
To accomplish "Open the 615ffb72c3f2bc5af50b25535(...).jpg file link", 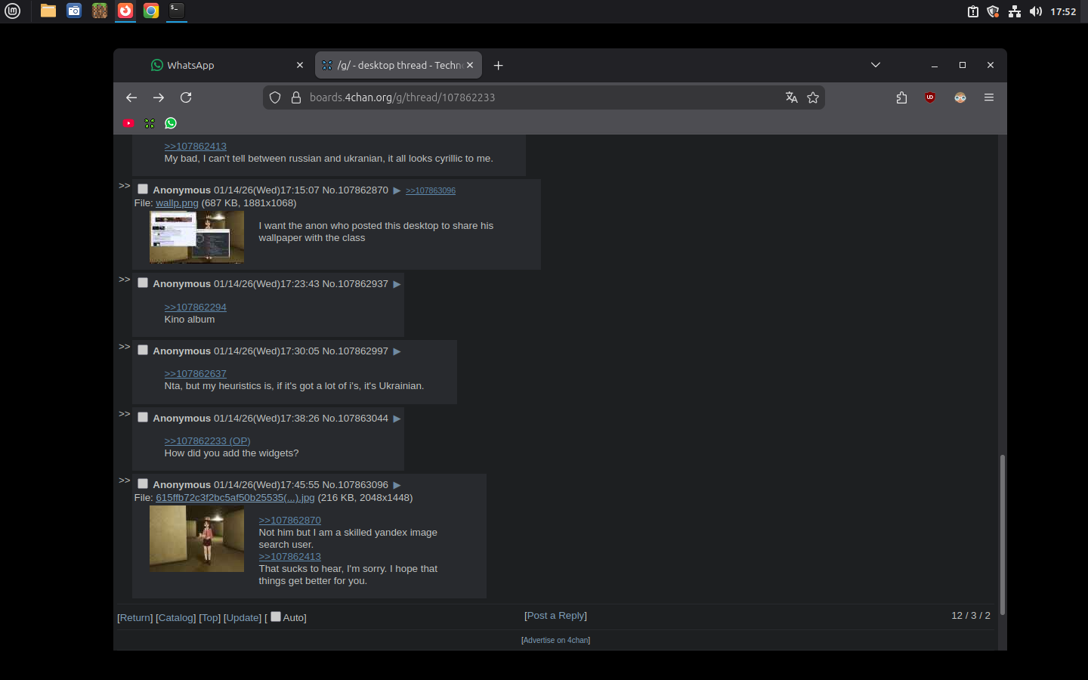I will coord(235,498).
